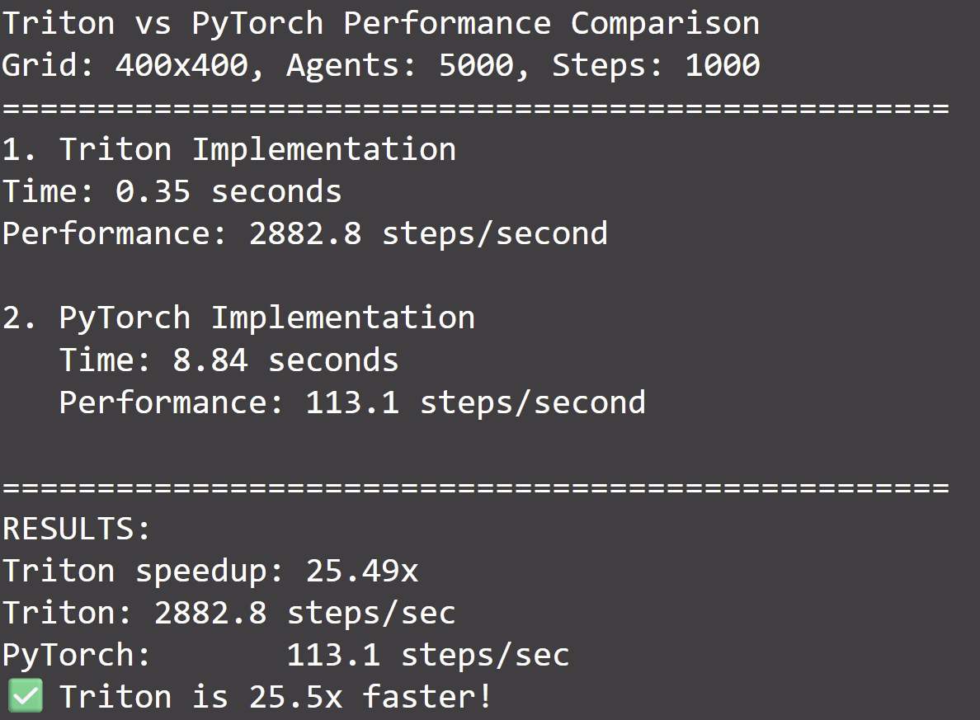Click "Performance: 113.1 steps/second" text
The width and height of the screenshot is (980, 720).
(x=352, y=402)
